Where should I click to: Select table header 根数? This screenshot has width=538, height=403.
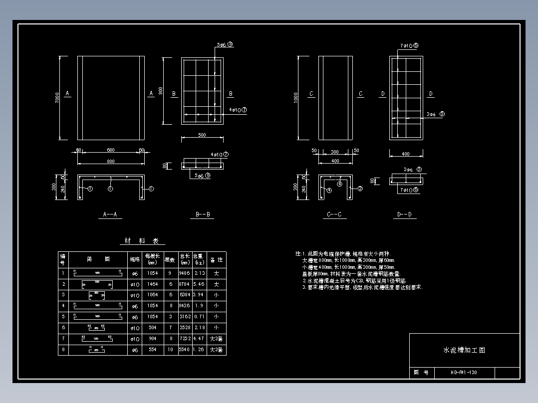pos(170,260)
